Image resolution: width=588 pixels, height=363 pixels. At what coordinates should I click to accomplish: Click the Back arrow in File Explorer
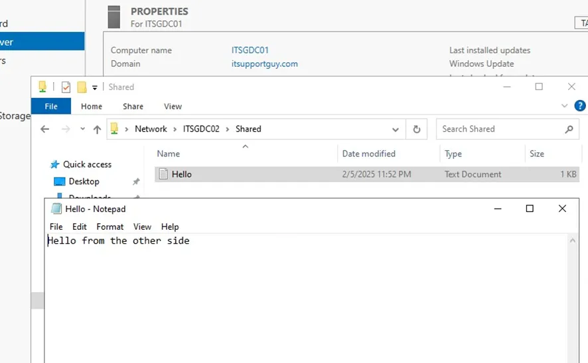45,129
